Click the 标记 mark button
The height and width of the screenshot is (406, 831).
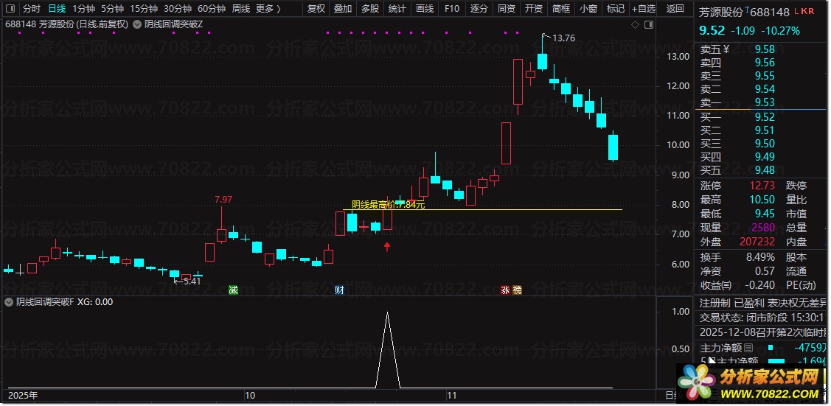(615, 8)
